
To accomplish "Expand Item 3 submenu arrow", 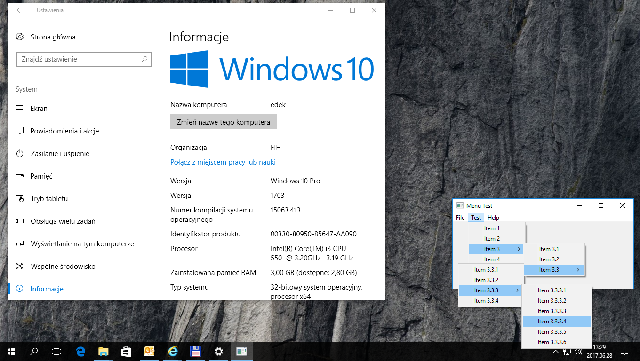I will pyautogui.click(x=519, y=249).
